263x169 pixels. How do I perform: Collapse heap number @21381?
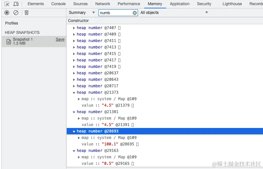coord(74,112)
